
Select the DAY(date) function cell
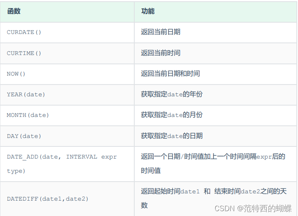[67, 136]
